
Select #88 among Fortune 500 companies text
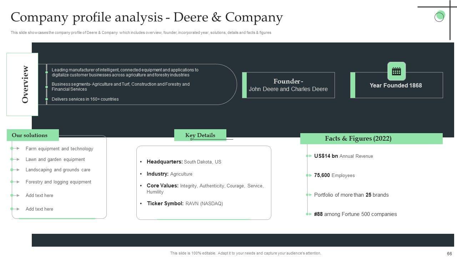pyautogui.click(x=356, y=214)
